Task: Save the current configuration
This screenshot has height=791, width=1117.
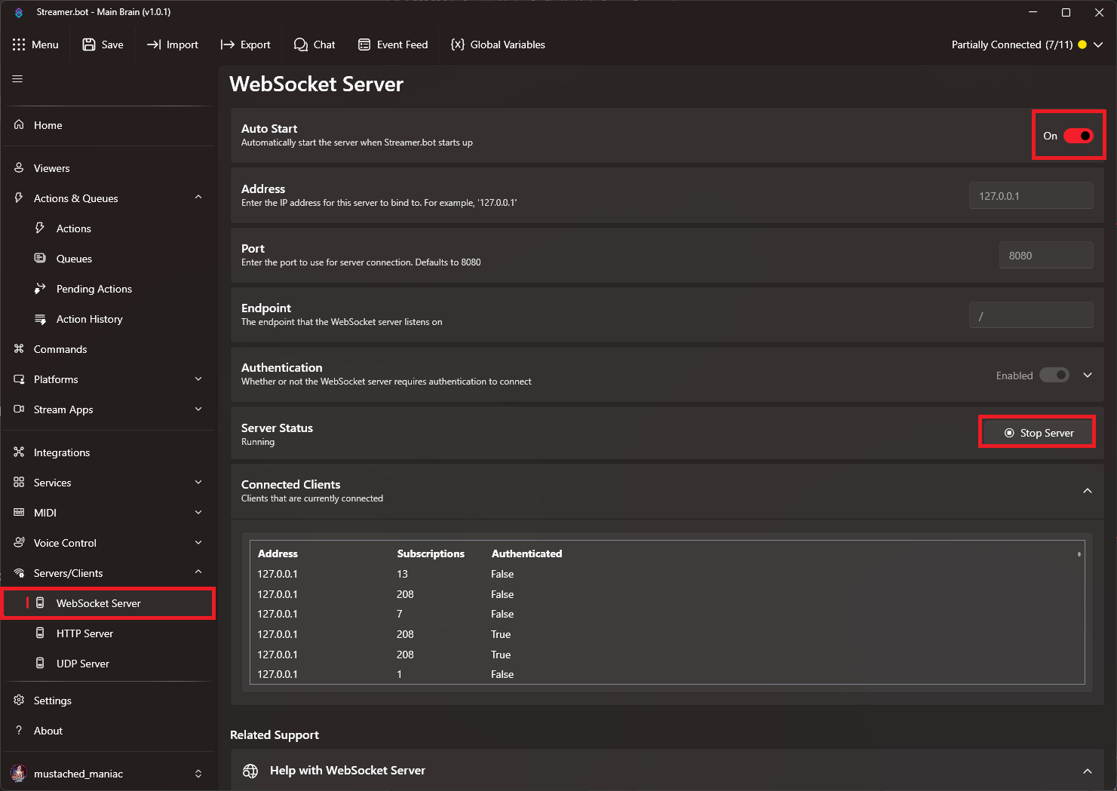Action: [103, 44]
